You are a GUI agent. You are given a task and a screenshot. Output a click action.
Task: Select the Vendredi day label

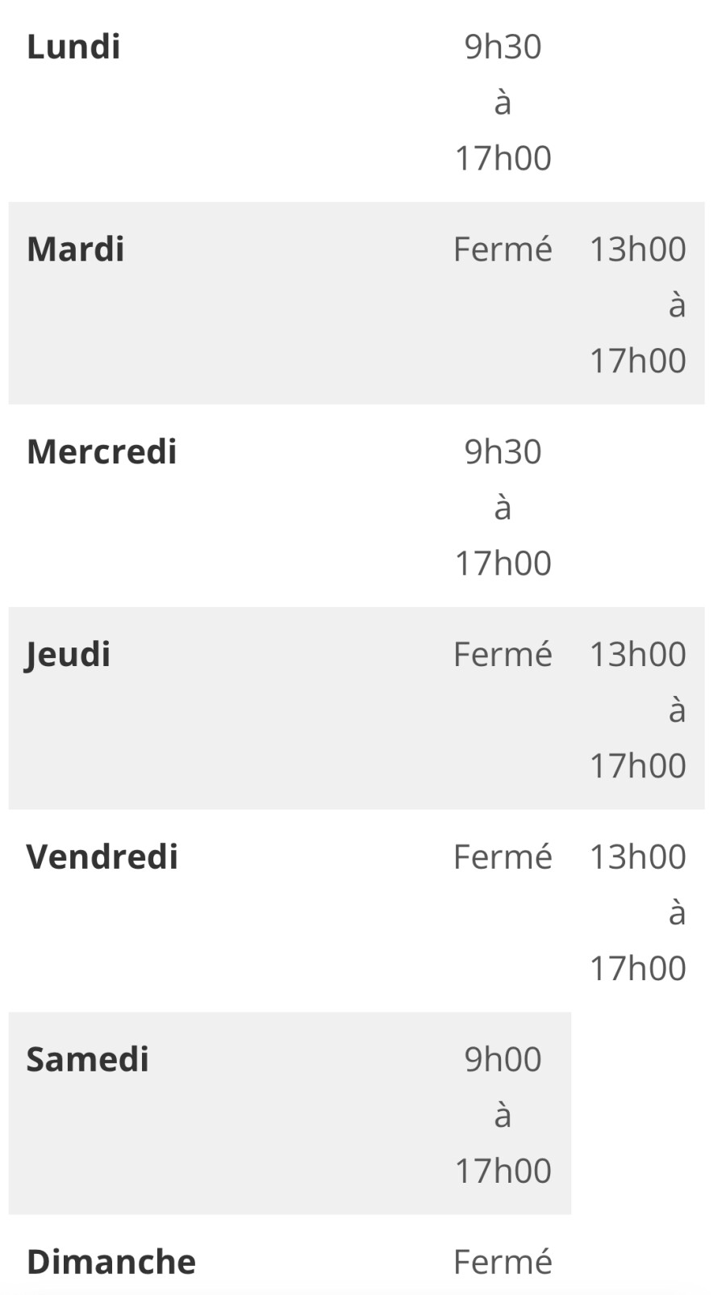(102, 857)
